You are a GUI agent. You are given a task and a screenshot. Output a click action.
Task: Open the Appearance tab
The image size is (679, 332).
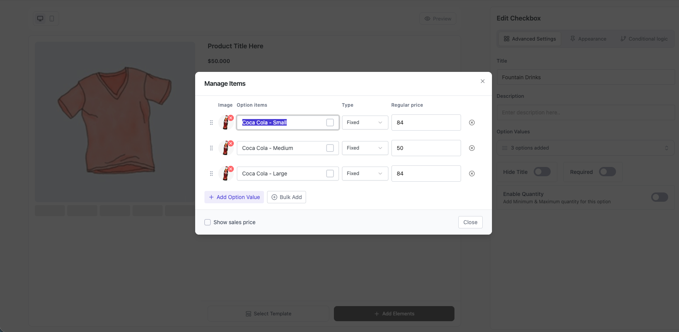tap(588, 39)
